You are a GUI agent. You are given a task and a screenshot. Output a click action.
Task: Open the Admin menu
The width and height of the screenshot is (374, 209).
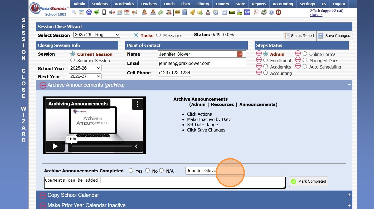pos(79,4)
